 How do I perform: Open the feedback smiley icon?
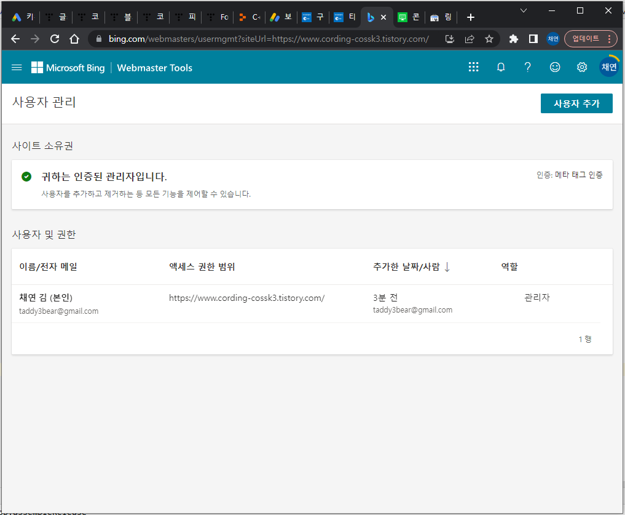click(554, 67)
